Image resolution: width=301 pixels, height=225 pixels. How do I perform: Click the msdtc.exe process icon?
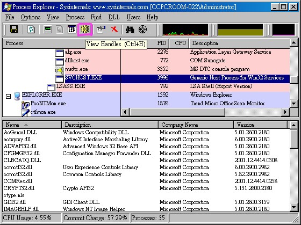[x=60, y=70]
